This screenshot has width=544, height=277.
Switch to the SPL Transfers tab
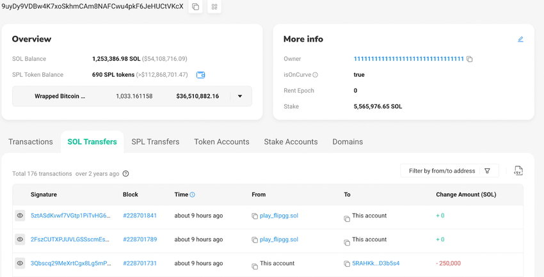pyautogui.click(x=155, y=141)
